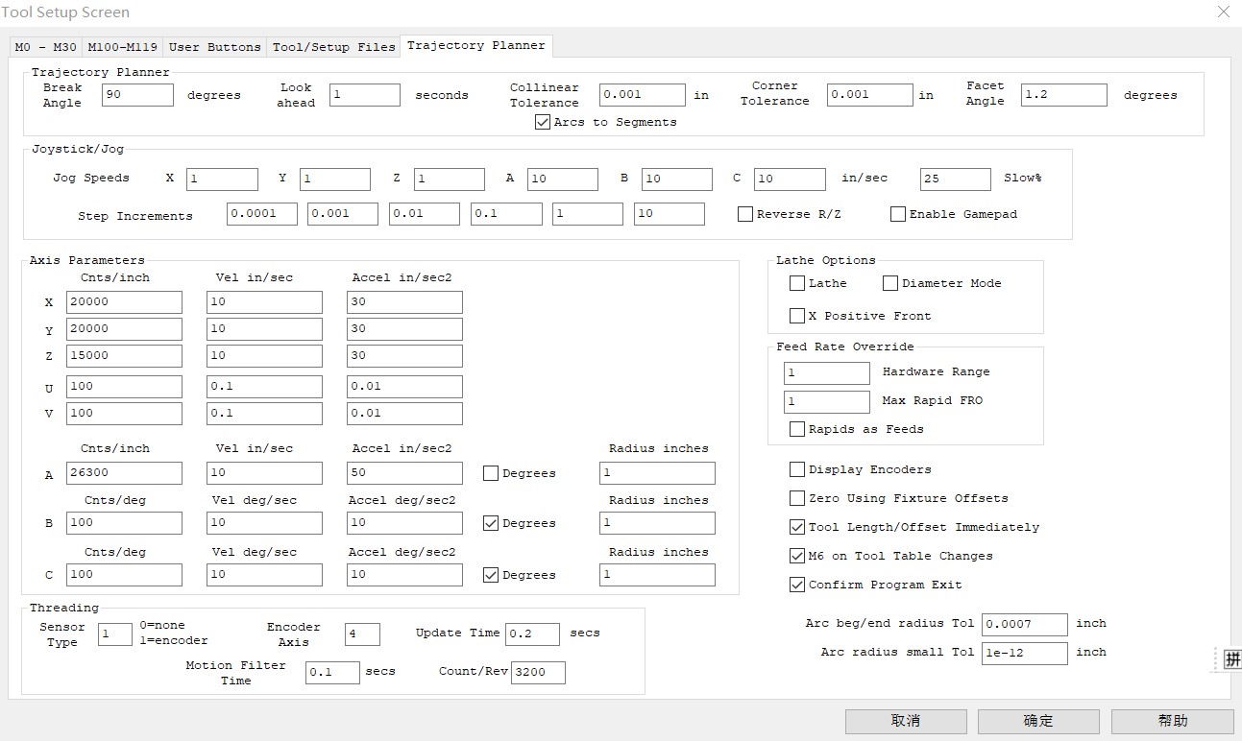Screen dimensions: 1242x741
Task: Click the 拼 input method indicator
Action: pos(1231,659)
